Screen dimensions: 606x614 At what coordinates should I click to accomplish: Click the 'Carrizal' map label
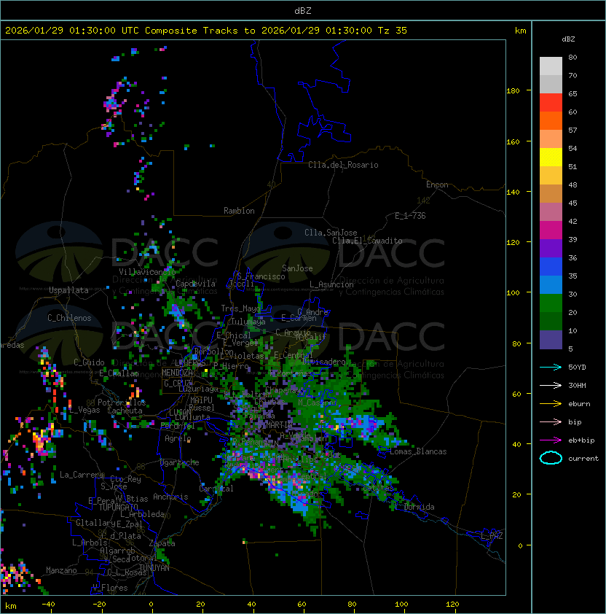tap(216, 489)
